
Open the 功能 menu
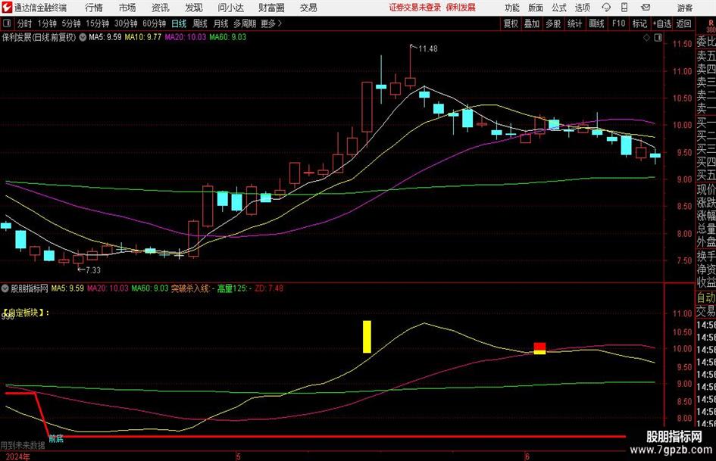pos(512,8)
